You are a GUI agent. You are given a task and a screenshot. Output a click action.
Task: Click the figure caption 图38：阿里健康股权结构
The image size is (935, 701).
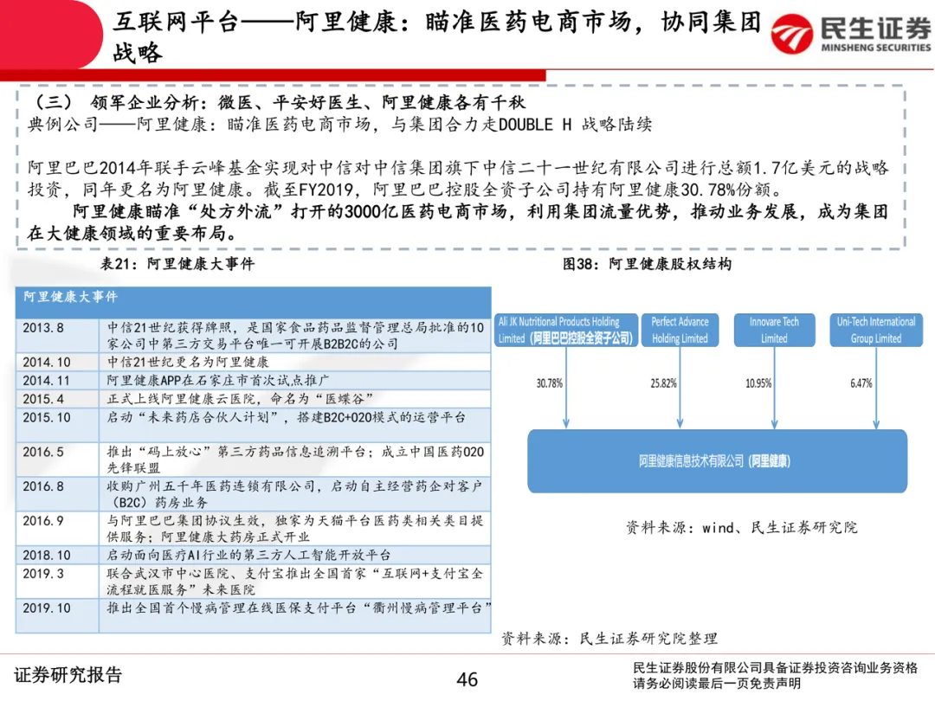click(x=647, y=263)
